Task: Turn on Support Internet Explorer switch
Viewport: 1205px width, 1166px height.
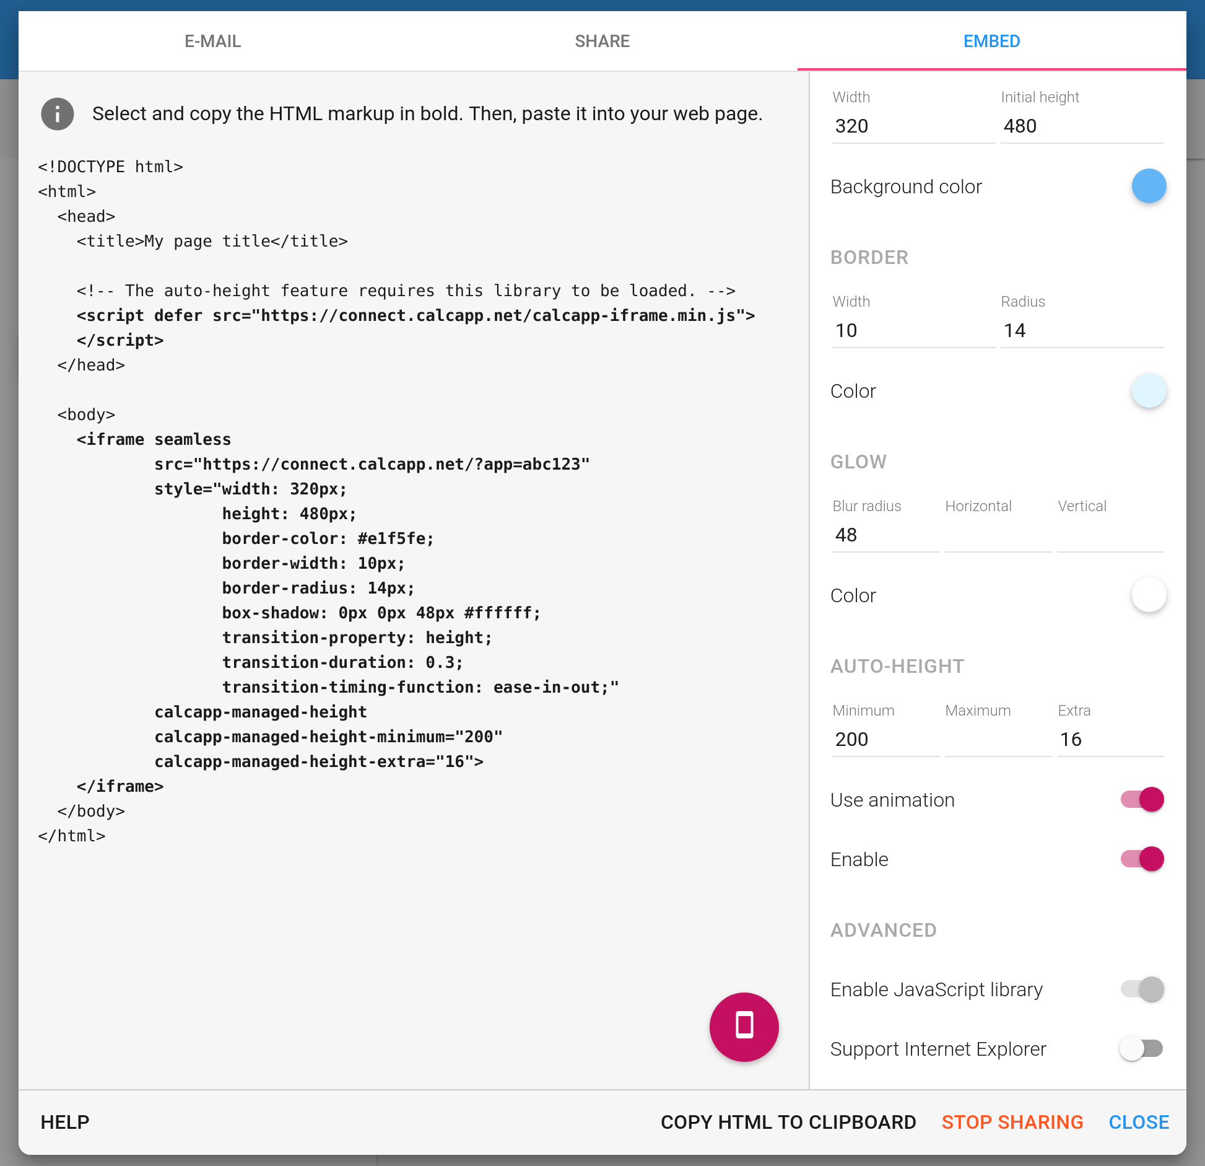Action: 1142,1048
